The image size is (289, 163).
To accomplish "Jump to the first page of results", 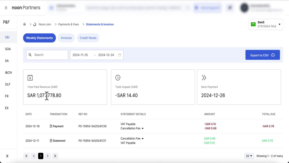I will (x=26, y=156).
